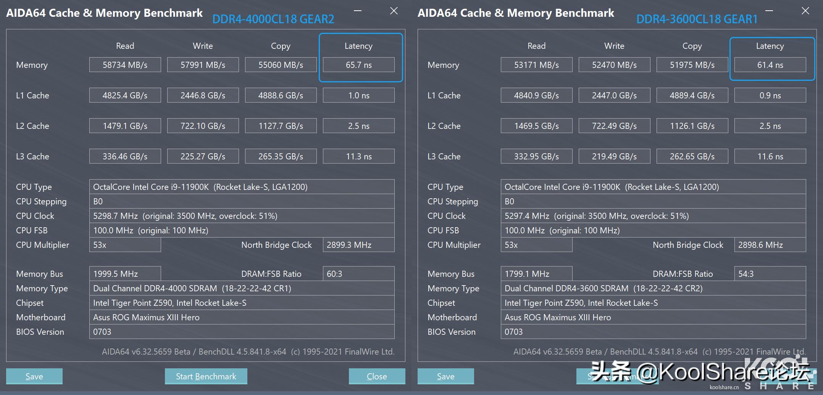
Task: Select the 61.4 ns memory latency field
Action: [770, 65]
